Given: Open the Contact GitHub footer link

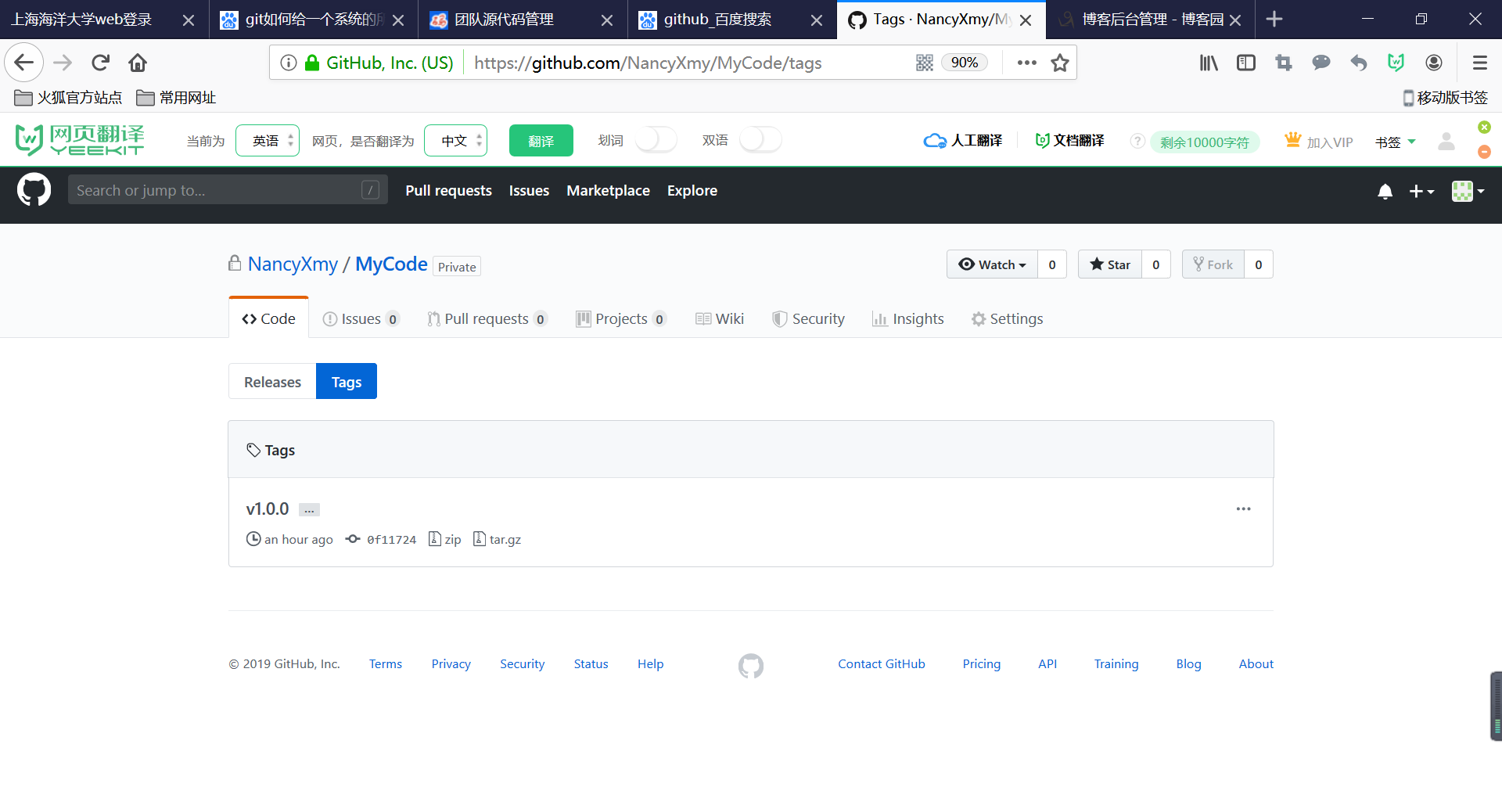Looking at the screenshot, I should point(882,663).
